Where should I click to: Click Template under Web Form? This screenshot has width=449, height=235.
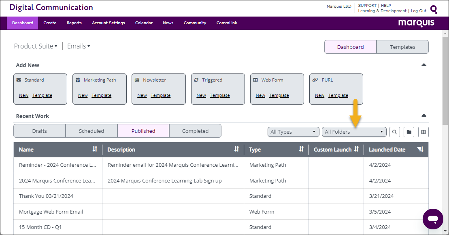pos(279,95)
